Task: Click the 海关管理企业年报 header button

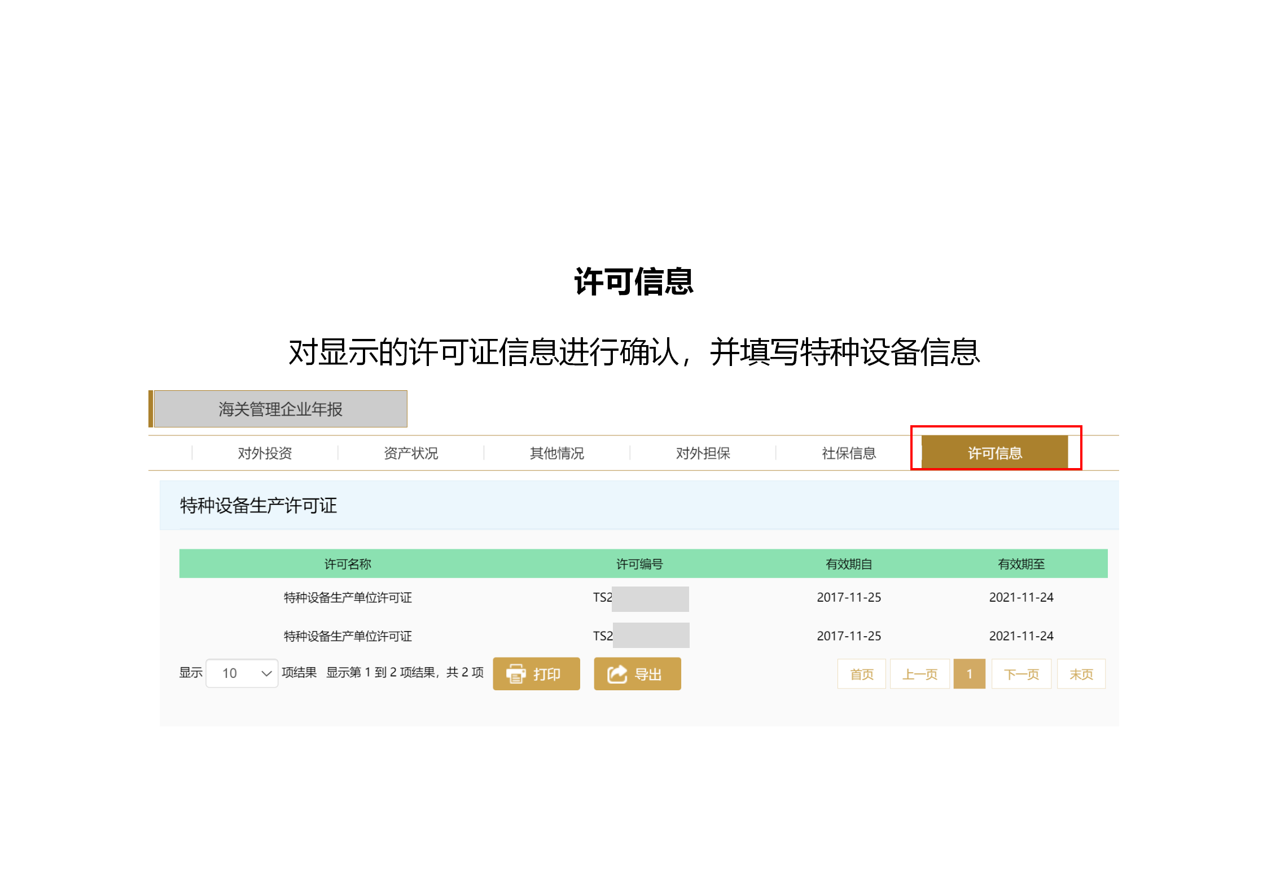Action: pos(280,408)
